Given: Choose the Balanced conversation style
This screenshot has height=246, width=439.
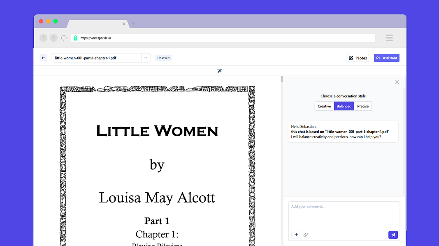Looking at the screenshot, I should click(344, 106).
